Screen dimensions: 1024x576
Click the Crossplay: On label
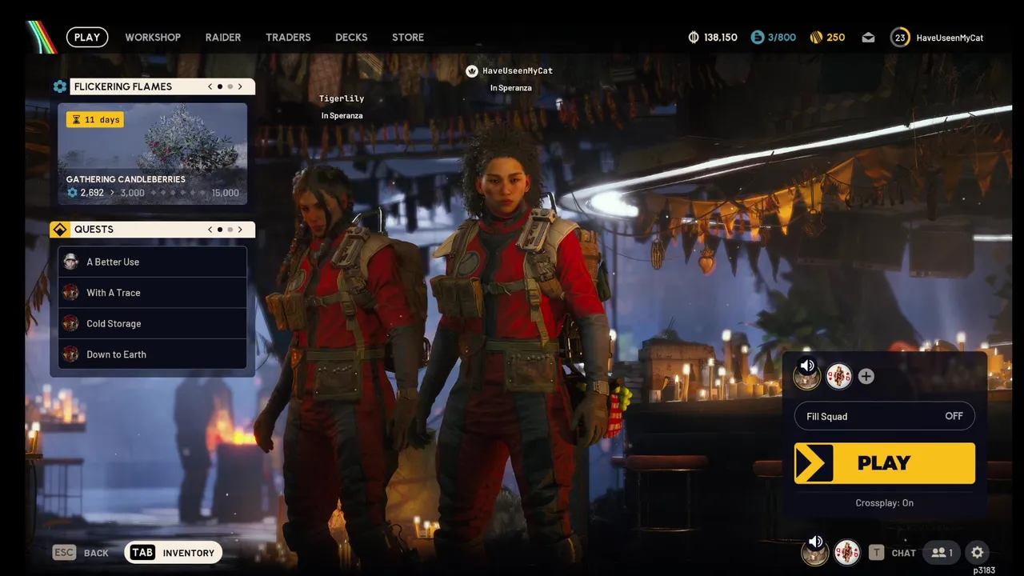(x=884, y=503)
